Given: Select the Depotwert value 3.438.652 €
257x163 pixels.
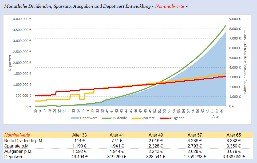Looking at the screenshot, I should pyautogui.click(x=234, y=157).
